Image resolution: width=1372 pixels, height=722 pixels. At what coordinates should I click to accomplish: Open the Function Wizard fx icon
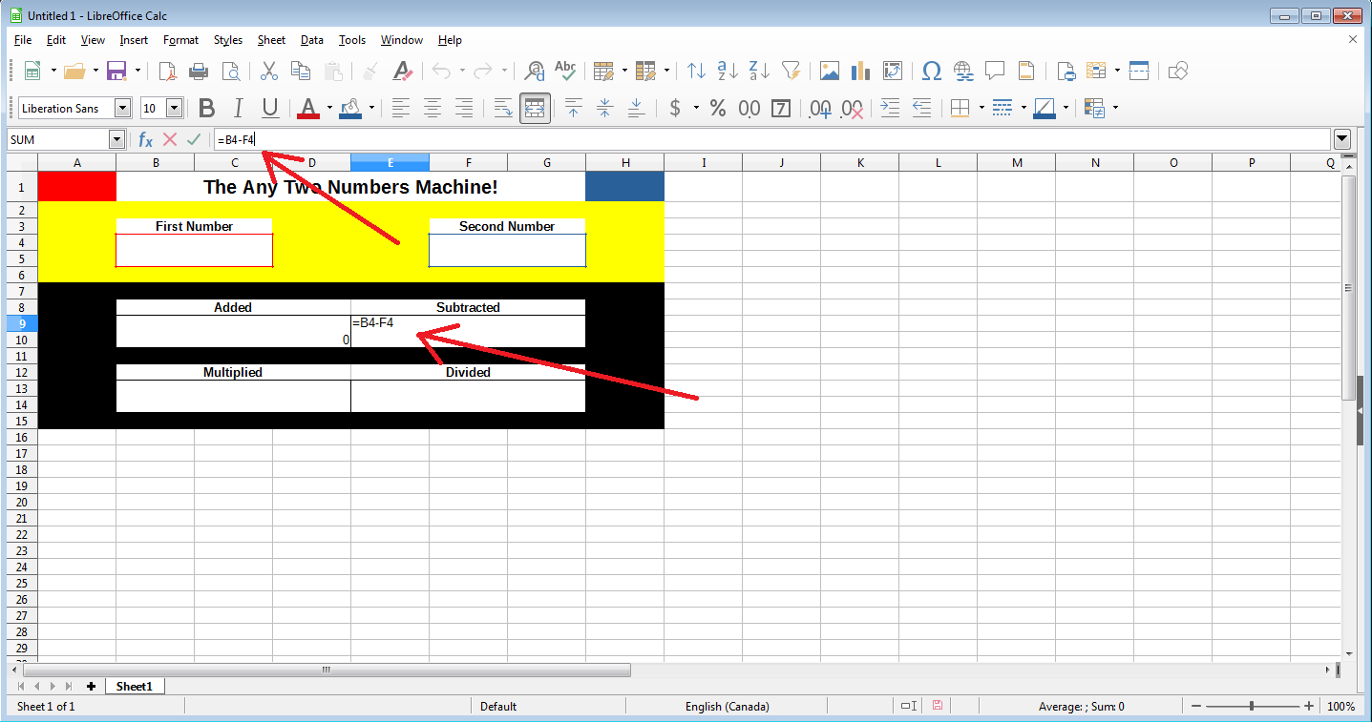tap(145, 139)
